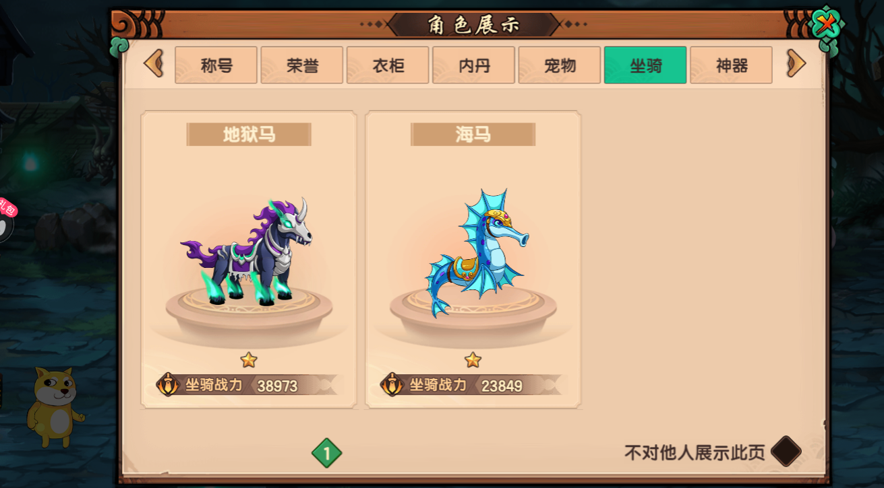The image size is (884, 488).
Task: Click the 地狱马 name label
Action: 249,135
